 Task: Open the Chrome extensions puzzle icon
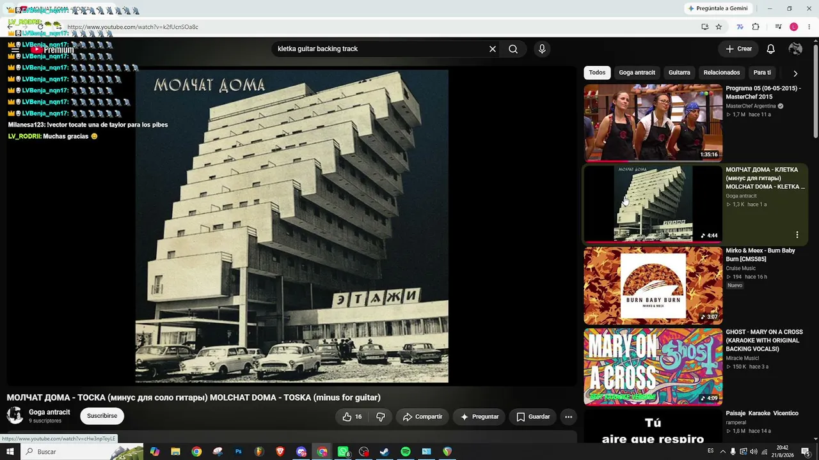coord(756,27)
